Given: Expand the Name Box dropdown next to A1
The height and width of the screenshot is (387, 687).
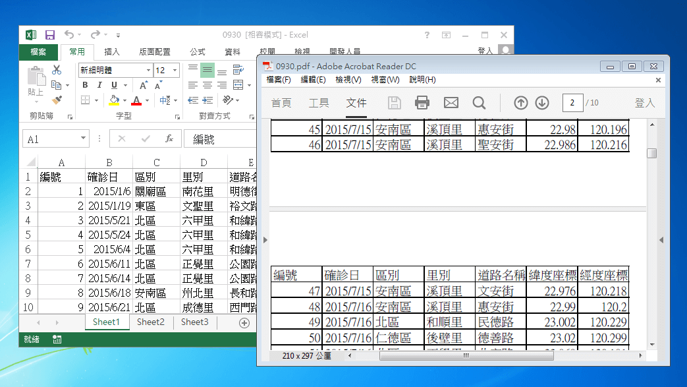Looking at the screenshot, I should point(83,139).
